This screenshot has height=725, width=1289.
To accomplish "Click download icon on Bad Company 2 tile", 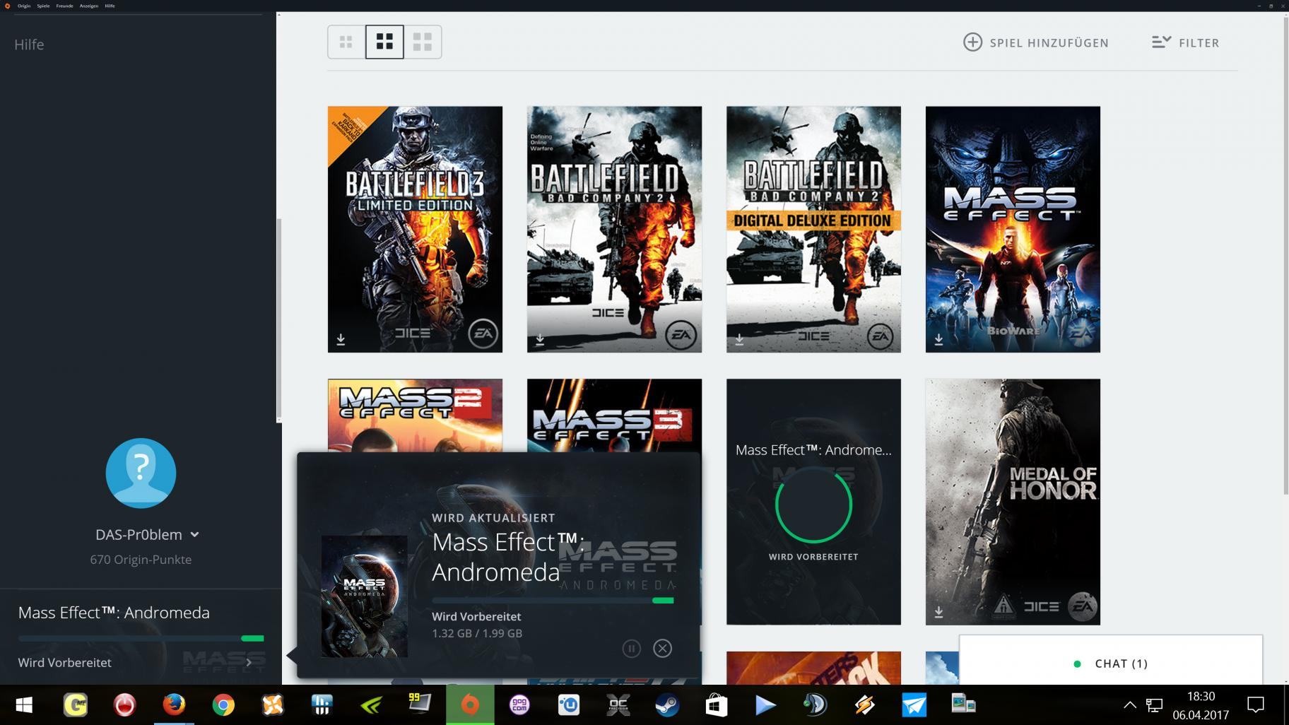I will coord(540,340).
